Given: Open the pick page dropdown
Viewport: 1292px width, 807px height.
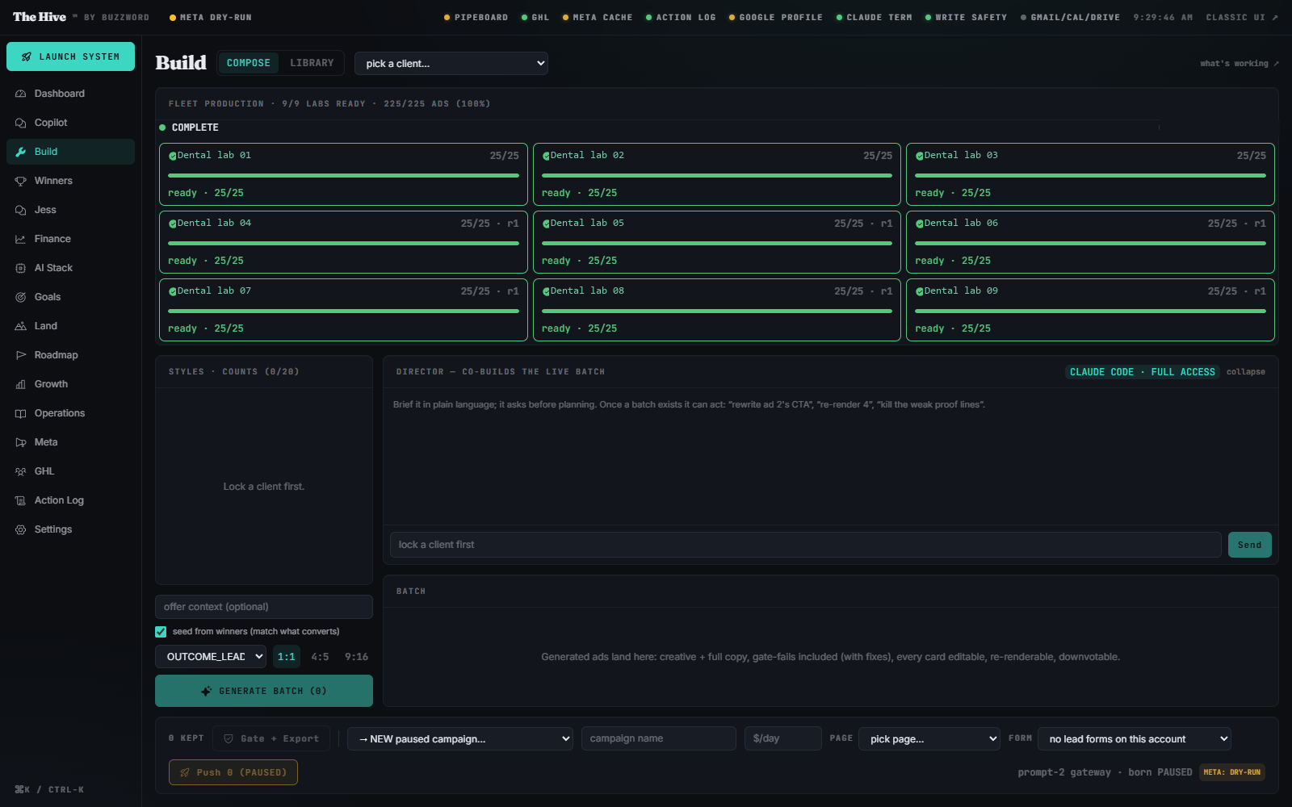Looking at the screenshot, I should click(x=930, y=738).
